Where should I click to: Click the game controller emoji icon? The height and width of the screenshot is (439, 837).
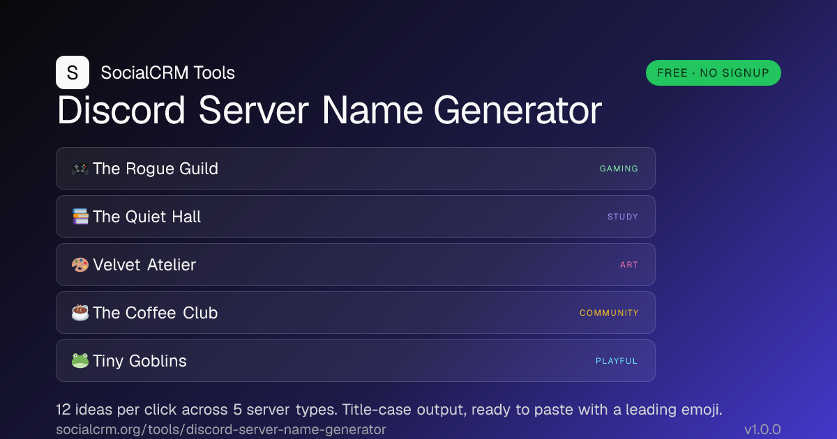(80, 169)
